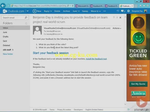
Task: Click the undo arrow icon
Action: tap(118, 11)
